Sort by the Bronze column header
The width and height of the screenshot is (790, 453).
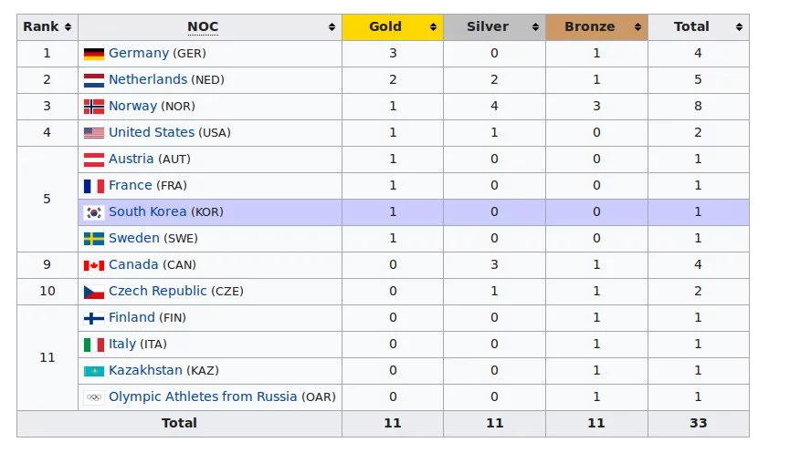pos(596,27)
